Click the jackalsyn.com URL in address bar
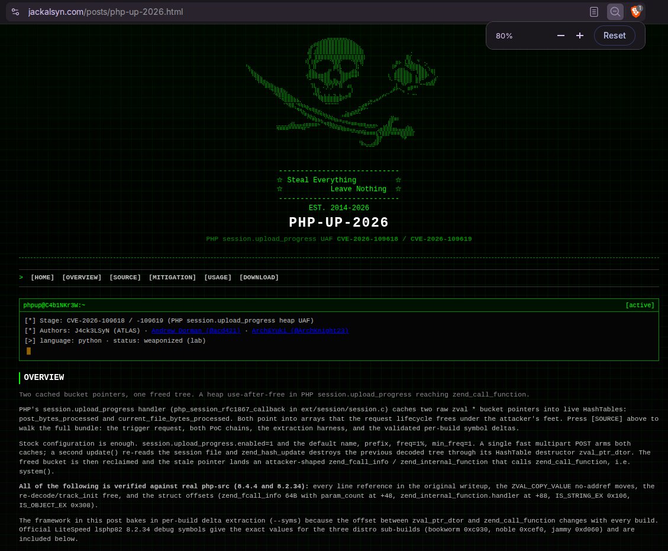 106,12
